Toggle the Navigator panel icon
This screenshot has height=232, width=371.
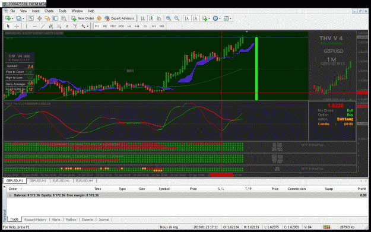pos(47,18)
